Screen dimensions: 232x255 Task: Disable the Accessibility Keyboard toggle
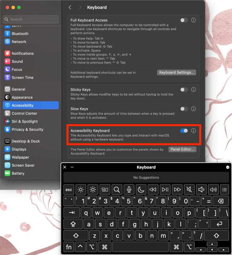pyautogui.click(x=184, y=131)
